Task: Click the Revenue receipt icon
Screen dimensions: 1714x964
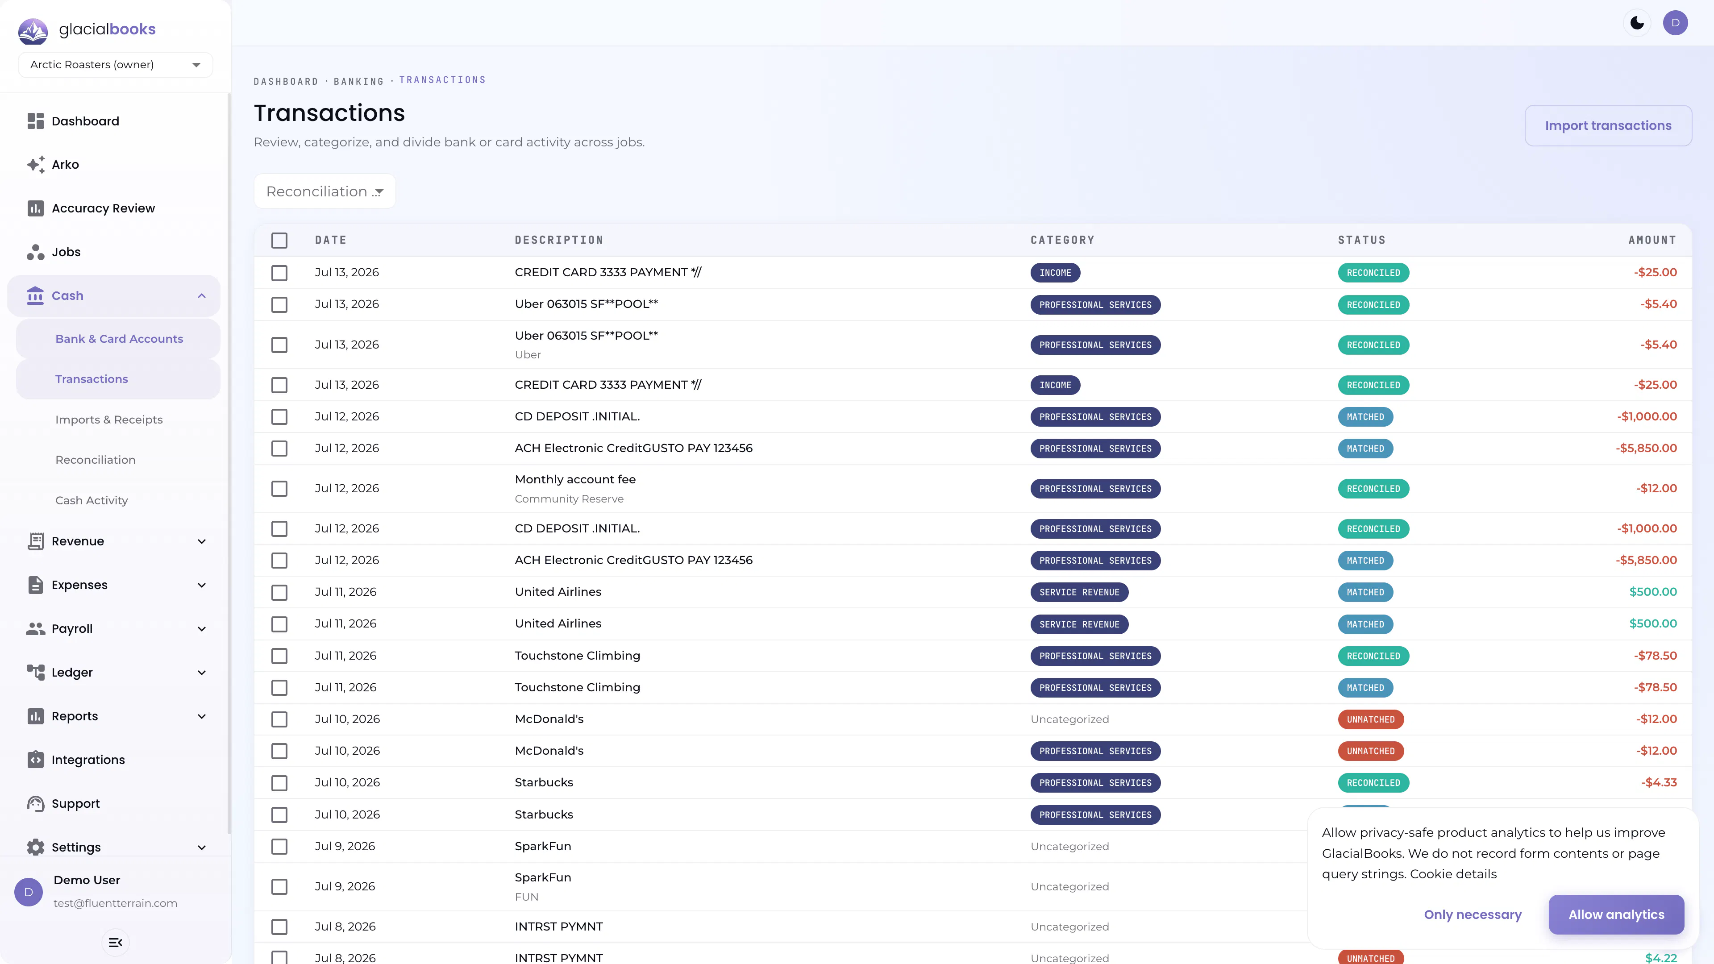Action: (x=35, y=541)
